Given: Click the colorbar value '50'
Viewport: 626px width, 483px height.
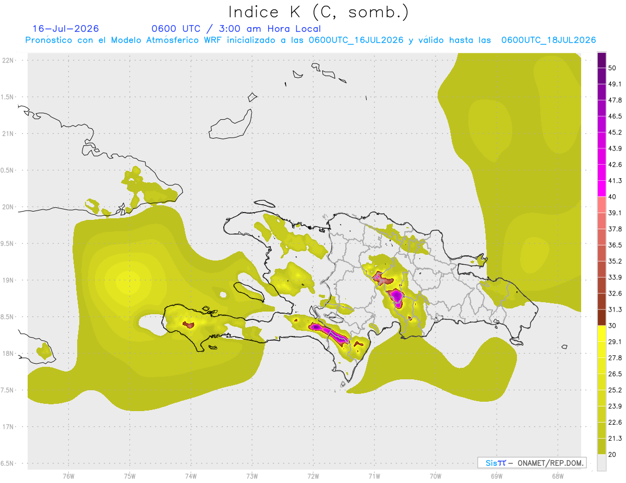Looking at the screenshot, I should click(x=613, y=68).
